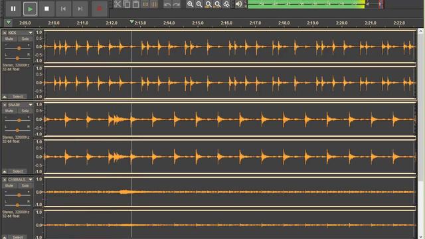The height and width of the screenshot is (239, 425).
Task: Solo the SNARE track
Action: click(x=25, y=111)
